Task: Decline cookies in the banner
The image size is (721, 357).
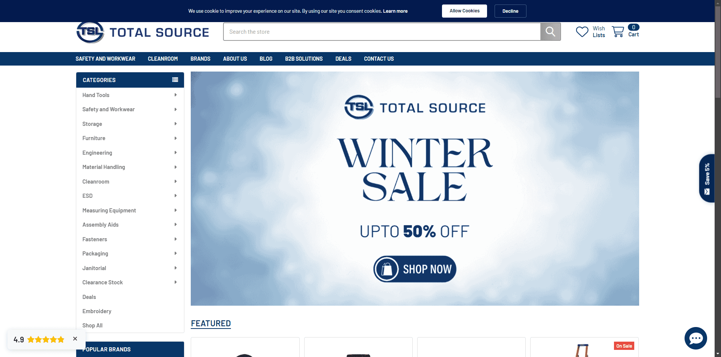Action: [510, 11]
